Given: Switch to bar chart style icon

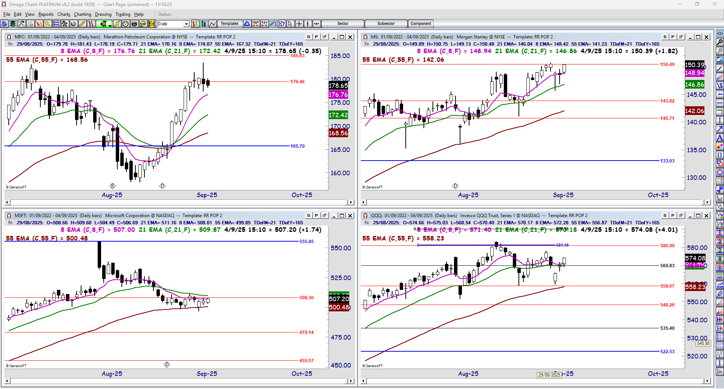Looking at the screenshot, I should point(195,24).
